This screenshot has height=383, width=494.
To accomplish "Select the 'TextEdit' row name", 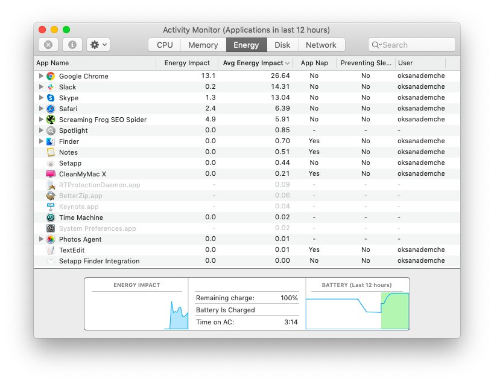I will [x=72, y=250].
